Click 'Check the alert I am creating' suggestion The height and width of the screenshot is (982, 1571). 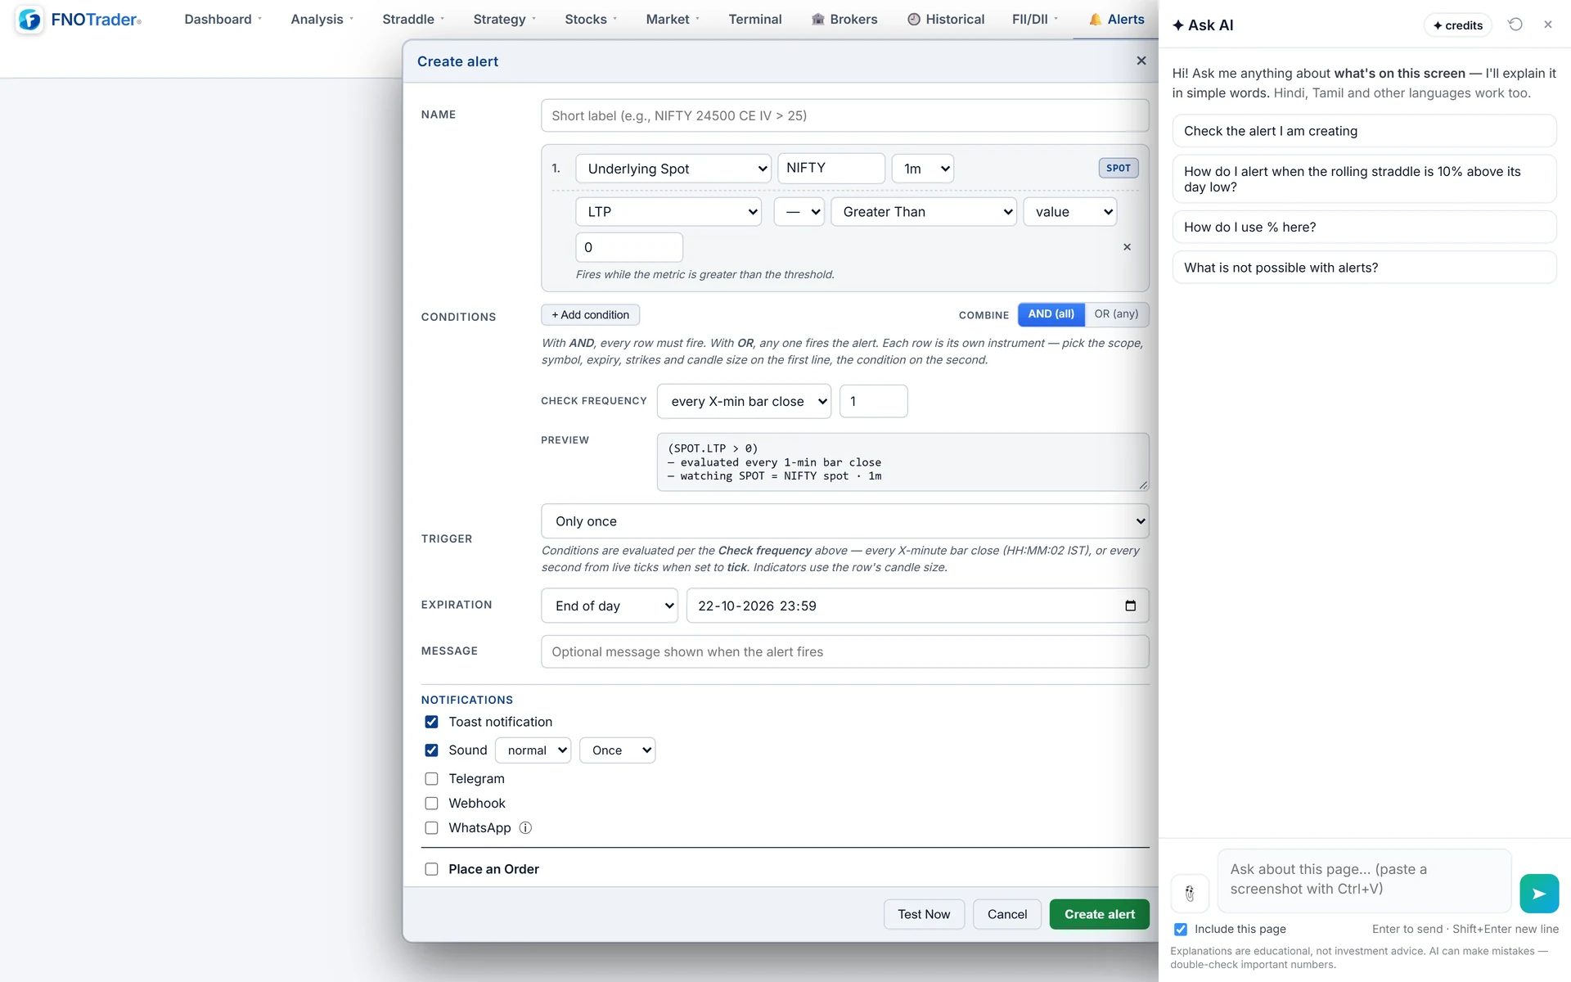[1364, 131]
